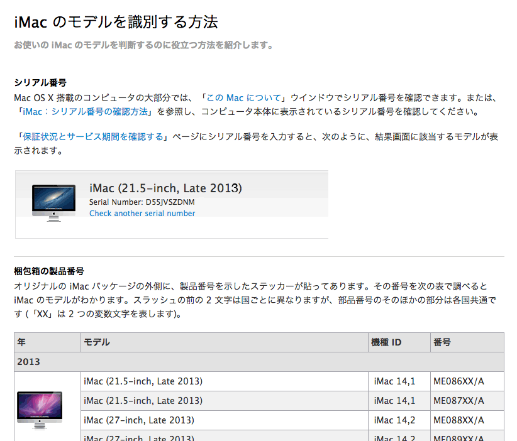This screenshot has width=517, height=441.
Task: Open「保証状況とサービス期間を確認する」link
Action: click(x=93, y=137)
